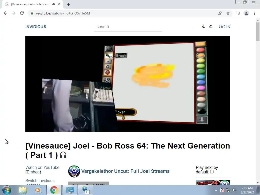Open the media controls icon
The height and width of the screenshot is (195, 260).
238,13
